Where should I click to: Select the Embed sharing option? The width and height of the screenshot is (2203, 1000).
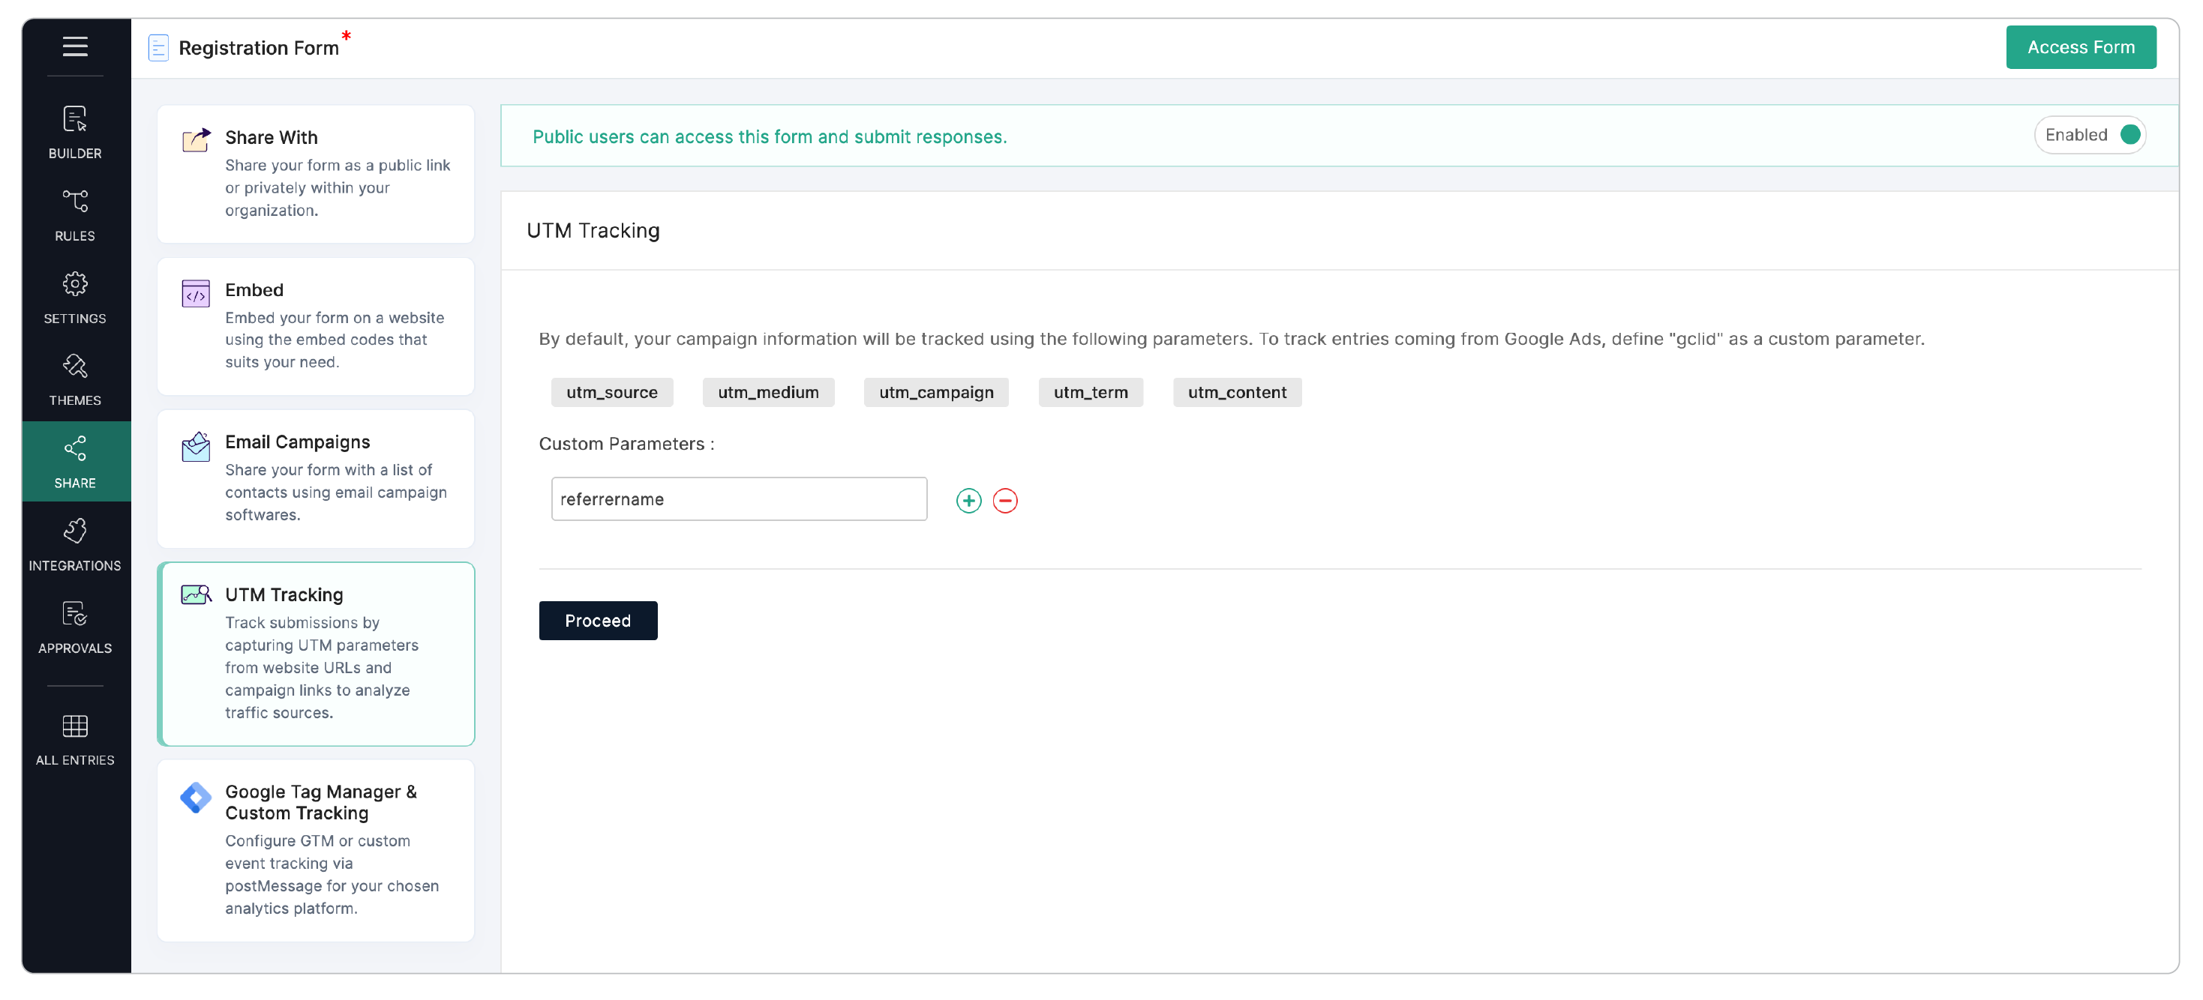315,325
